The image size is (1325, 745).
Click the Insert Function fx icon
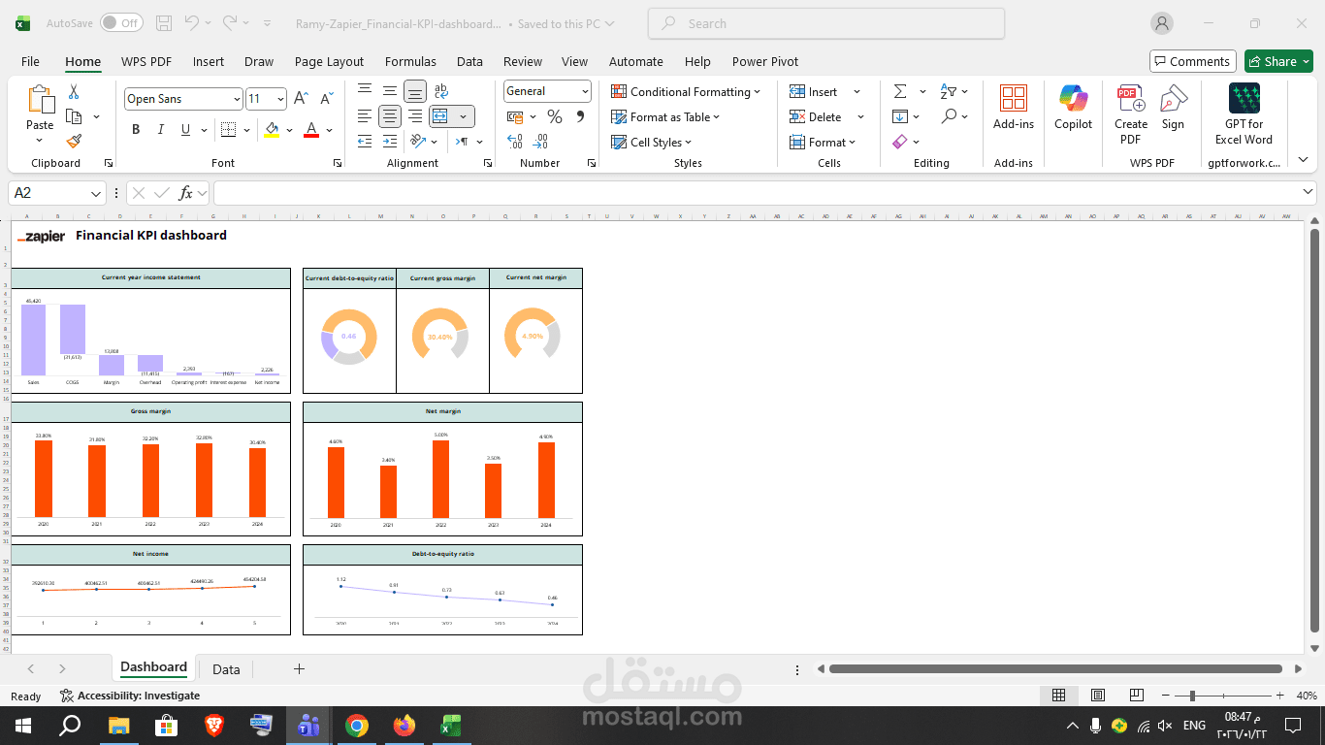point(185,193)
